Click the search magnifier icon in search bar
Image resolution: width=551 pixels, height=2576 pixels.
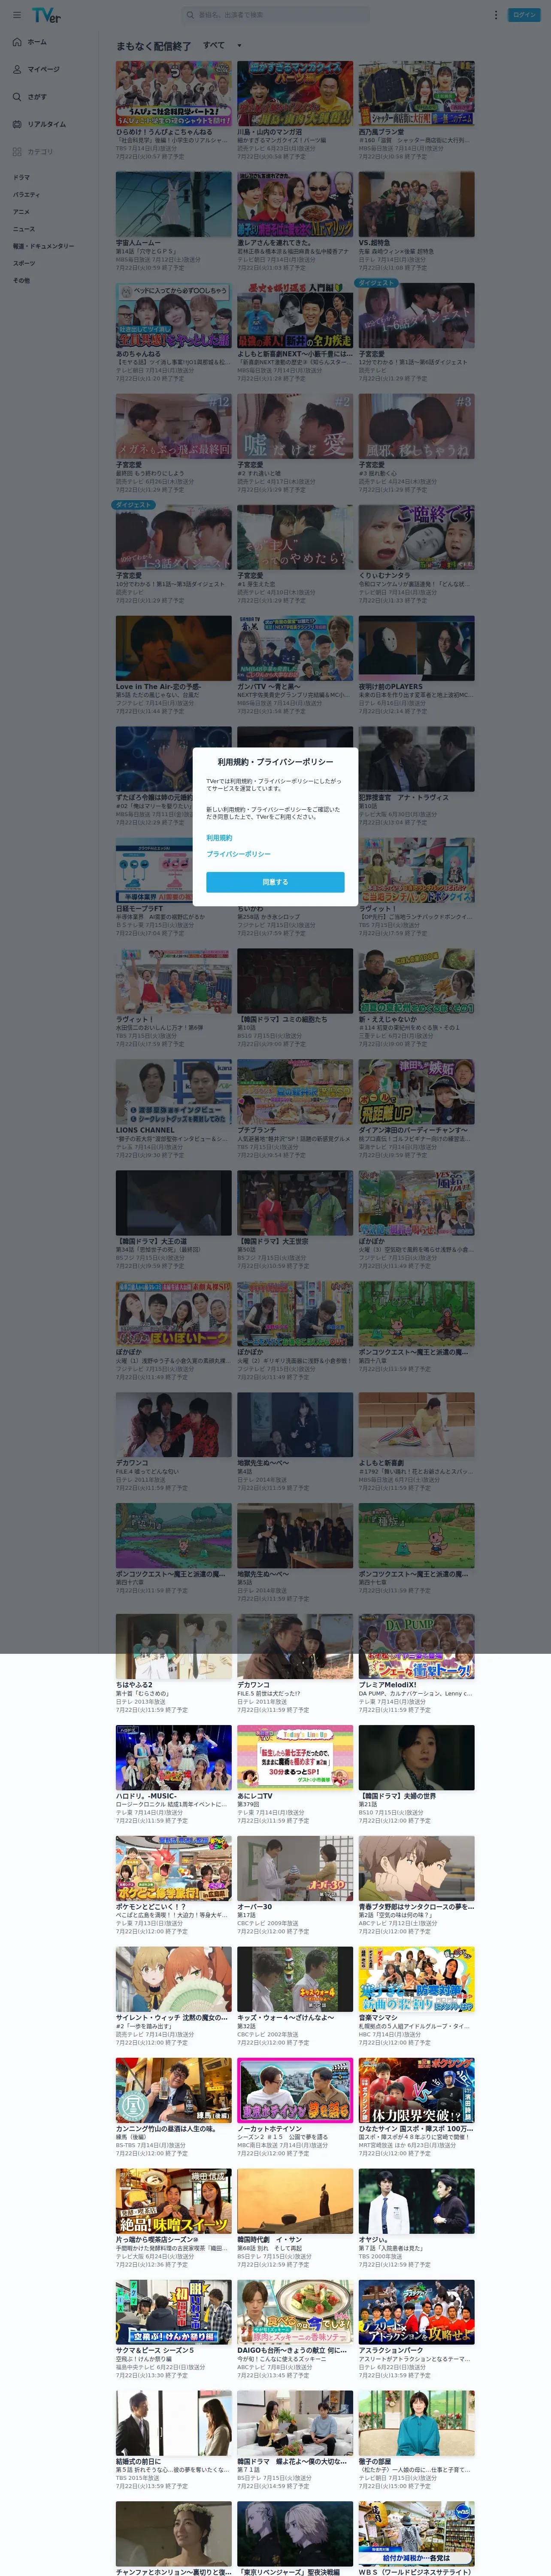(x=190, y=15)
